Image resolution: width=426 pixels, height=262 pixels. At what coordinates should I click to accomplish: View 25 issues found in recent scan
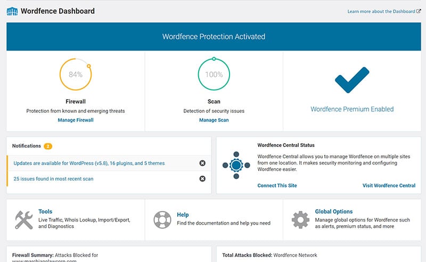pos(54,179)
